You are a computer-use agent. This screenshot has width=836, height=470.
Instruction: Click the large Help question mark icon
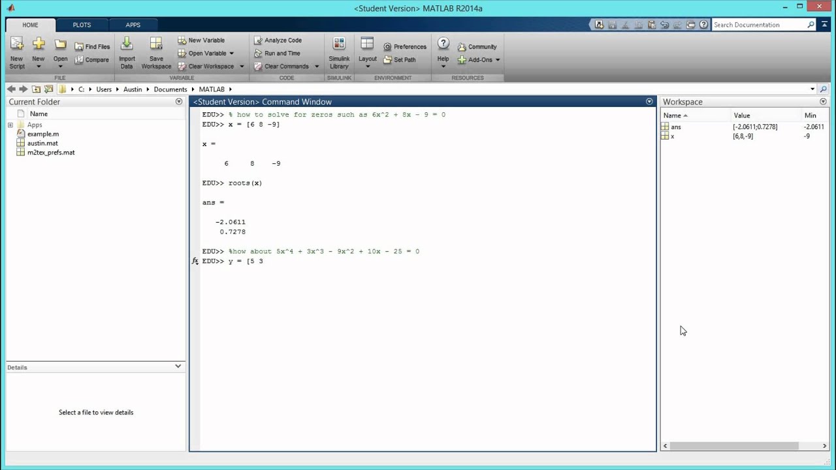443,44
